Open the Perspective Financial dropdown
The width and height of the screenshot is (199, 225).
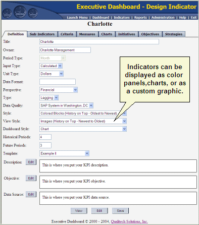click(x=59, y=90)
